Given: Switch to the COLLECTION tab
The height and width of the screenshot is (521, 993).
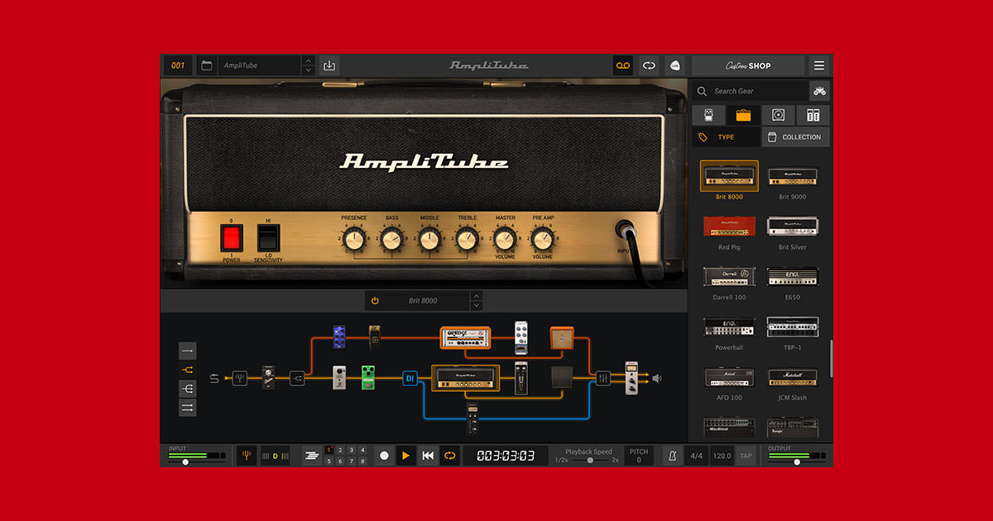Looking at the screenshot, I should click(x=795, y=136).
